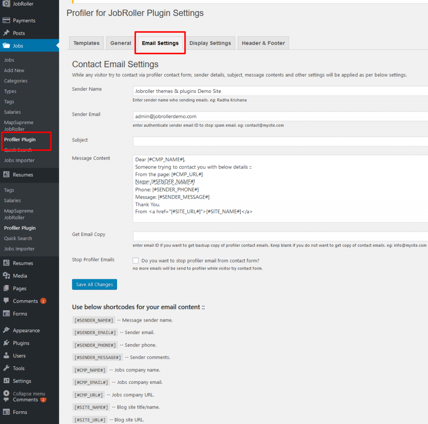This screenshot has height=424, width=428.
Task: Click inside the Message Content textarea
Action: (x=280, y=189)
